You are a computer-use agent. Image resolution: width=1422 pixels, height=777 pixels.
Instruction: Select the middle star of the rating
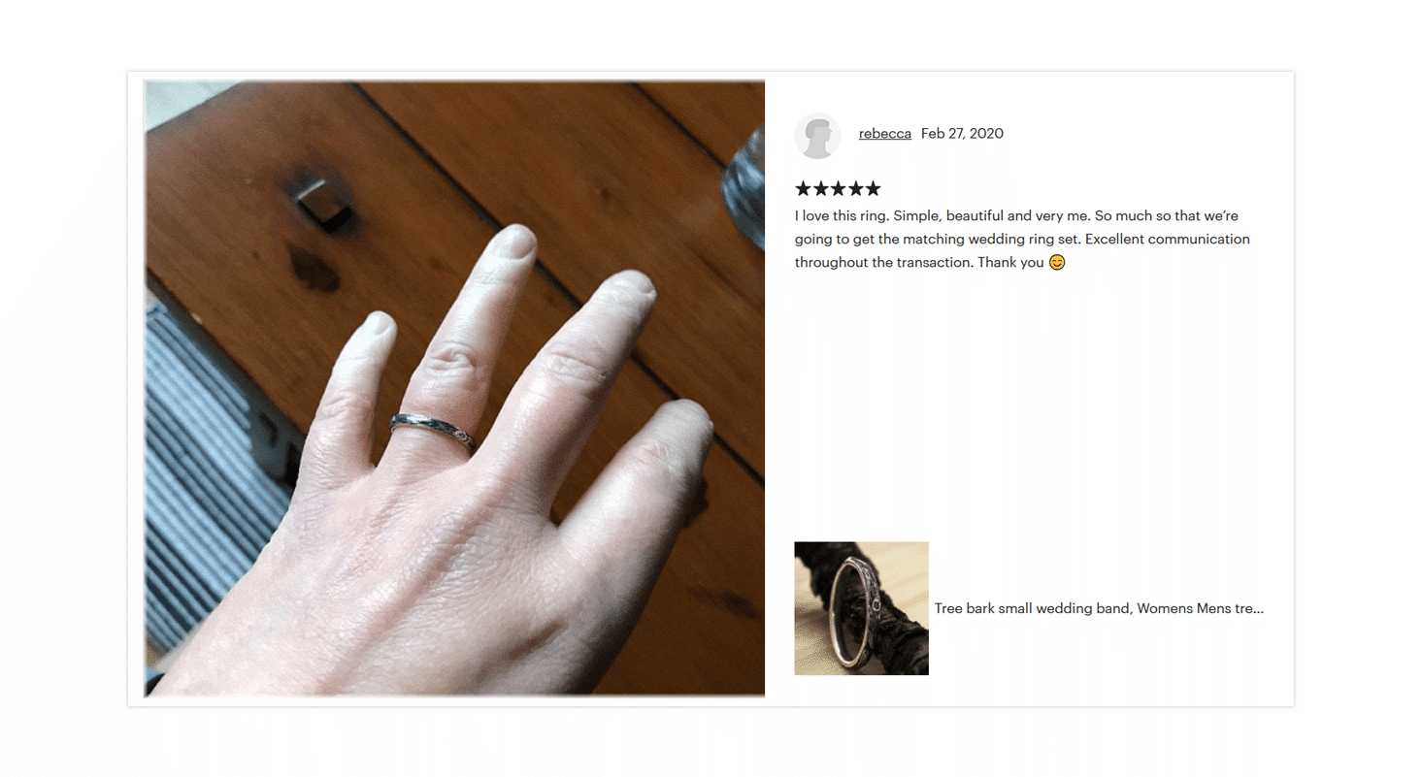[838, 188]
